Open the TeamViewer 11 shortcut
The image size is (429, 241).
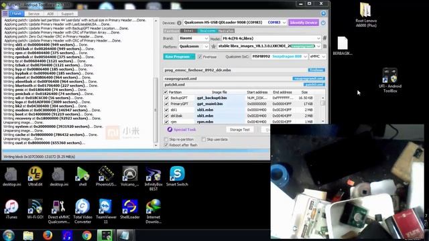click(106, 212)
